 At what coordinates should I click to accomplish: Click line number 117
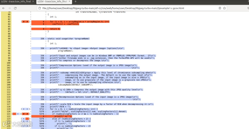click(9, 104)
